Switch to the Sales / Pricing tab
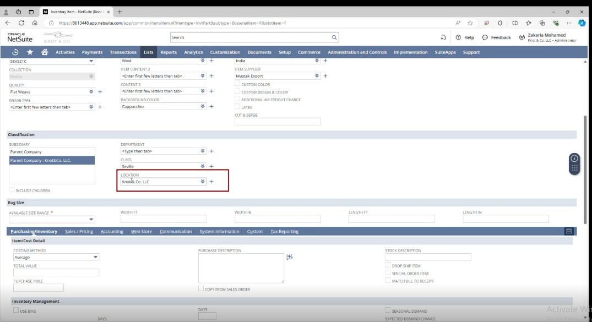The width and height of the screenshot is (592, 322). coord(79,232)
